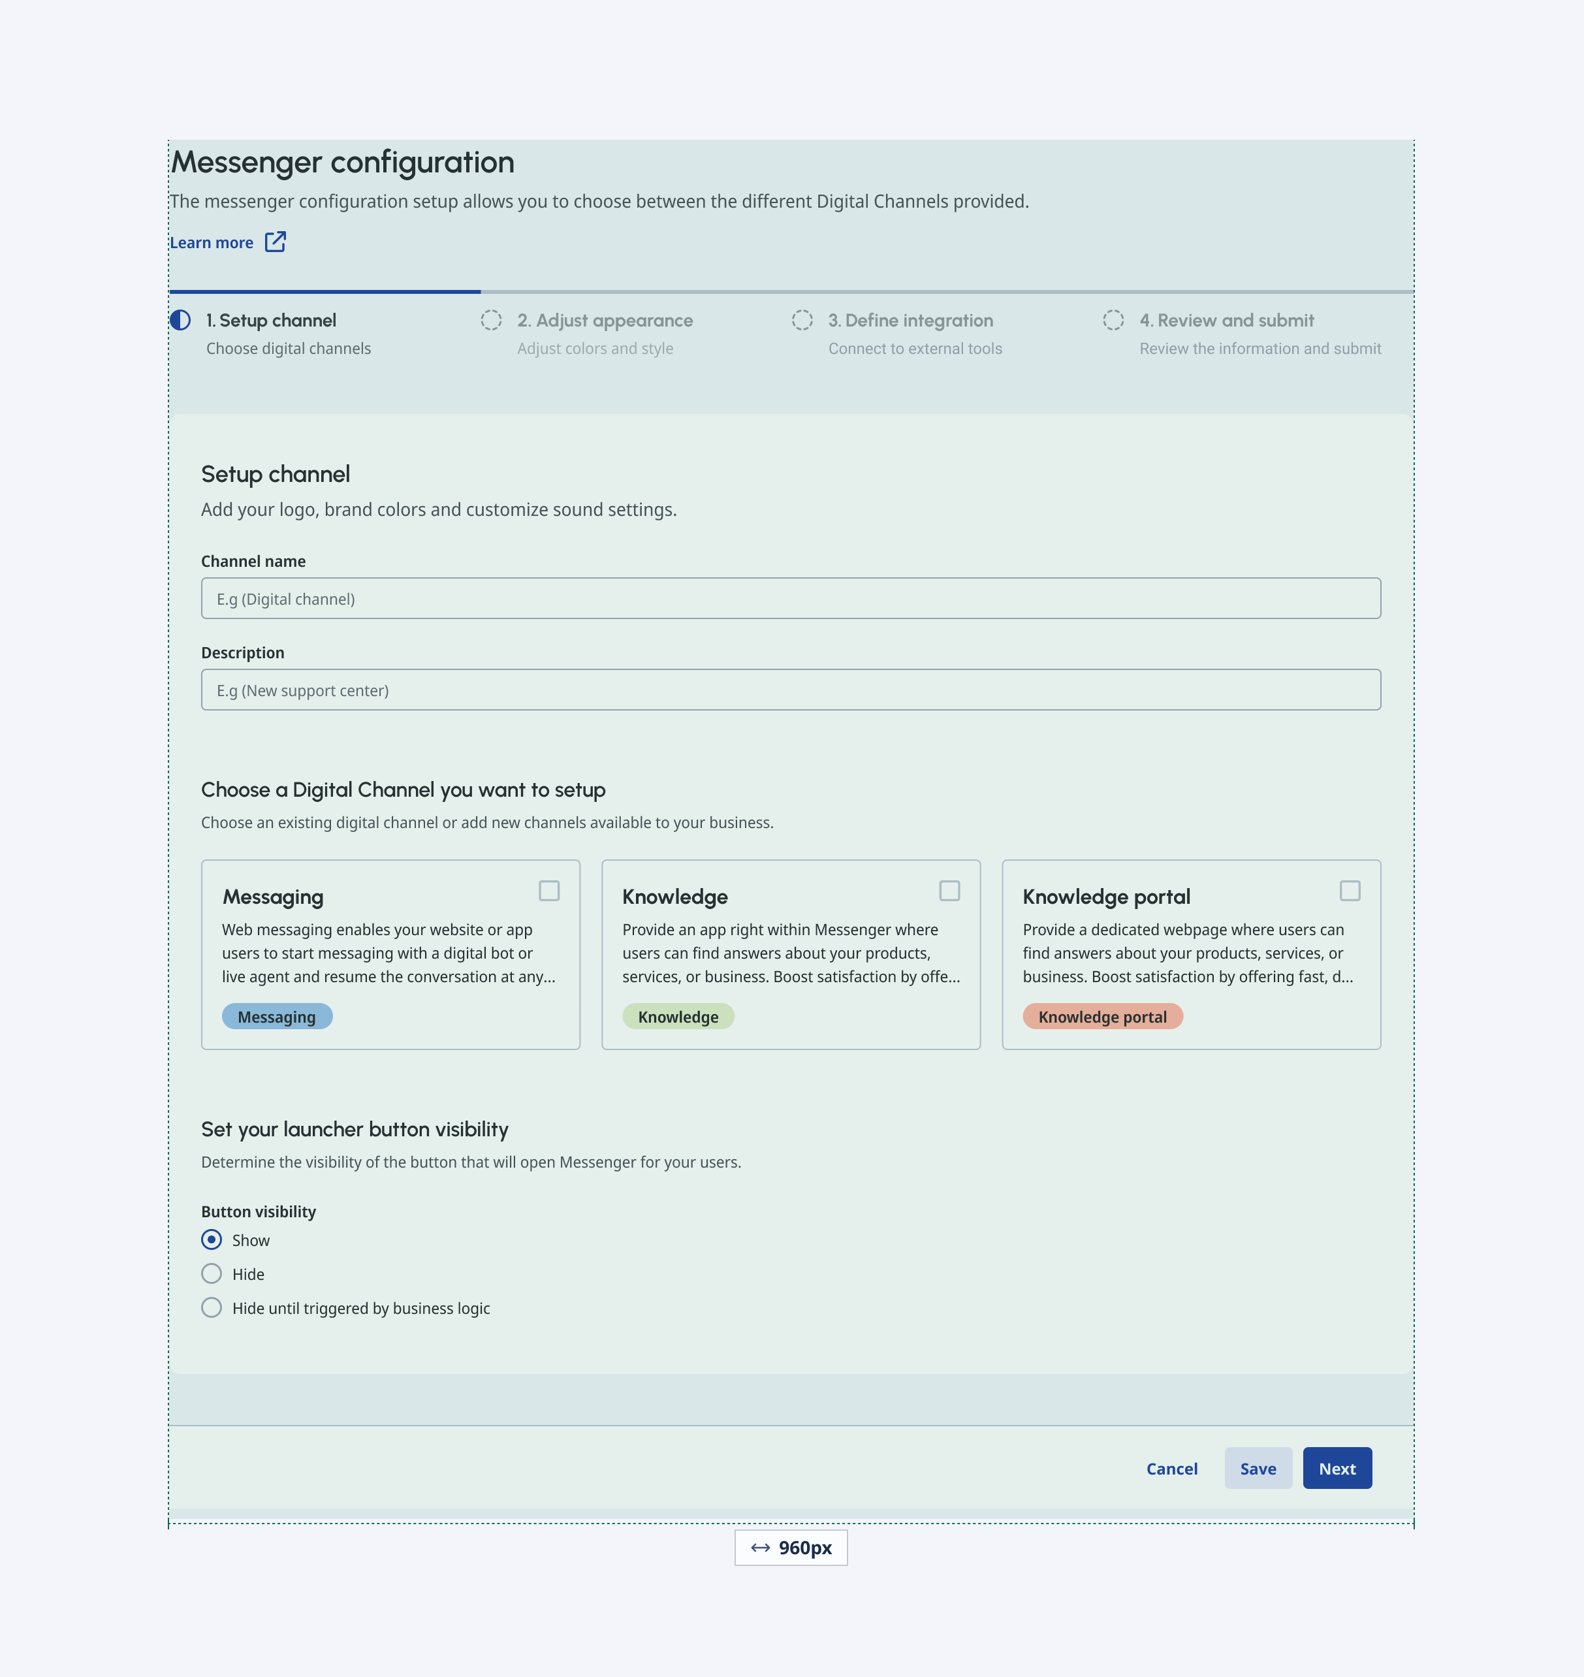Click the orange Knowledge portal tag
1584x1677 pixels.
1103,1016
